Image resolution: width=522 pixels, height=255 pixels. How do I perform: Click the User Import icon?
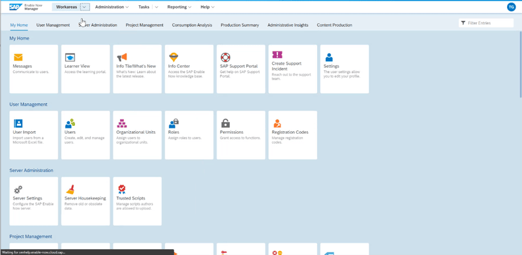(x=18, y=123)
